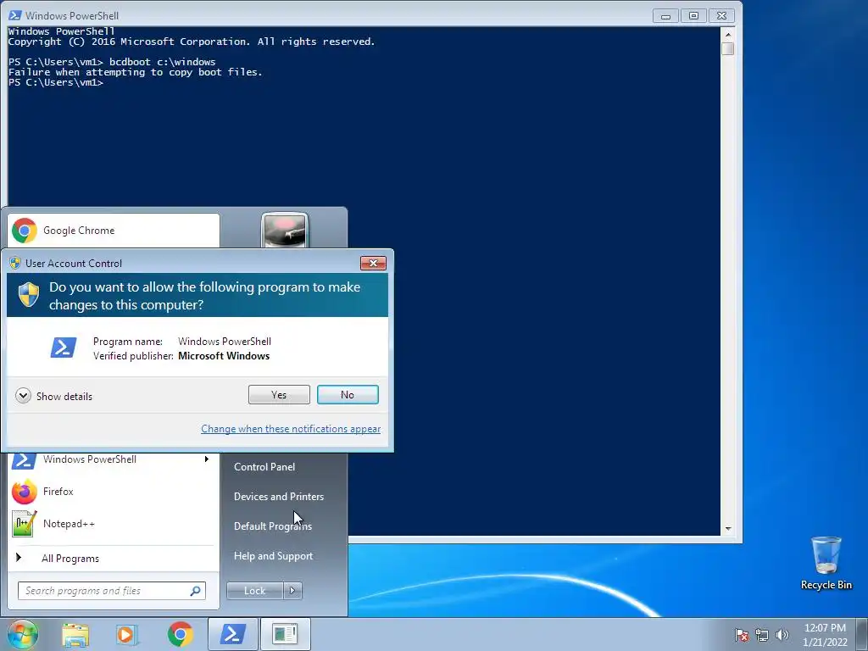Click the Google Chrome icon in Start menu
The image size is (868, 651).
point(25,231)
